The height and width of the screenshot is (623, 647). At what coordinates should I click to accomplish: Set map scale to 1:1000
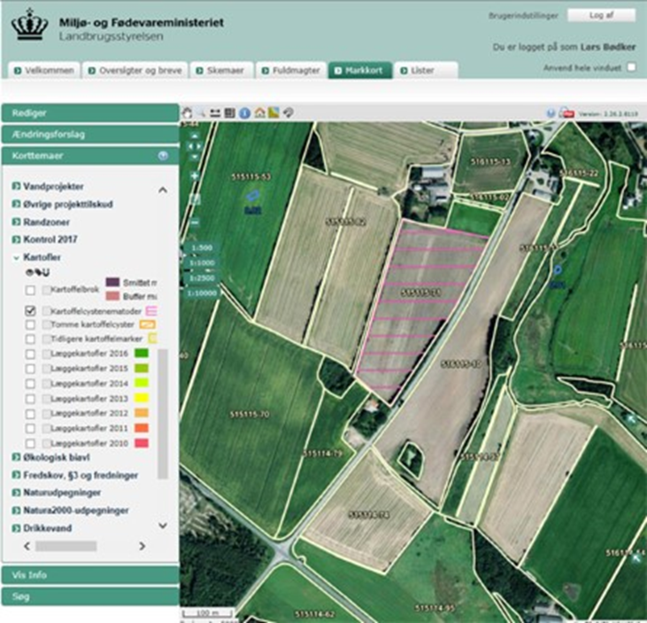(204, 263)
